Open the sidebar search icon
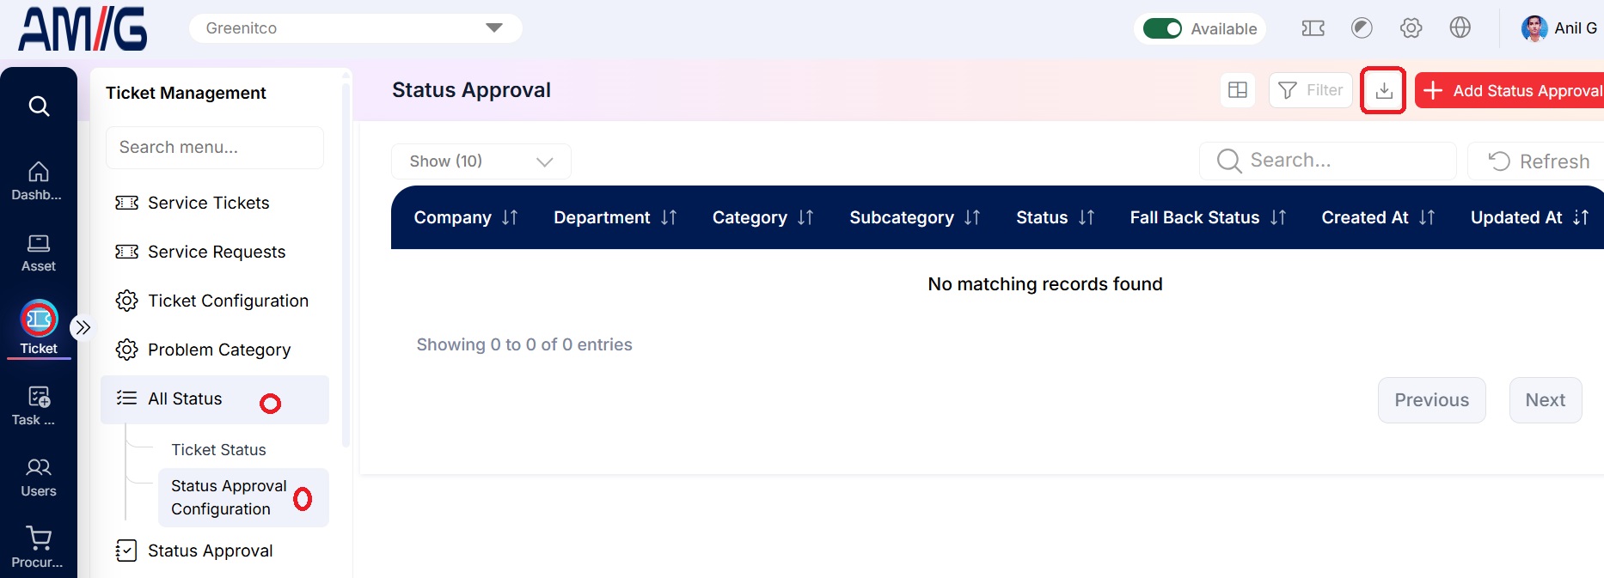This screenshot has height=578, width=1604. [x=39, y=106]
